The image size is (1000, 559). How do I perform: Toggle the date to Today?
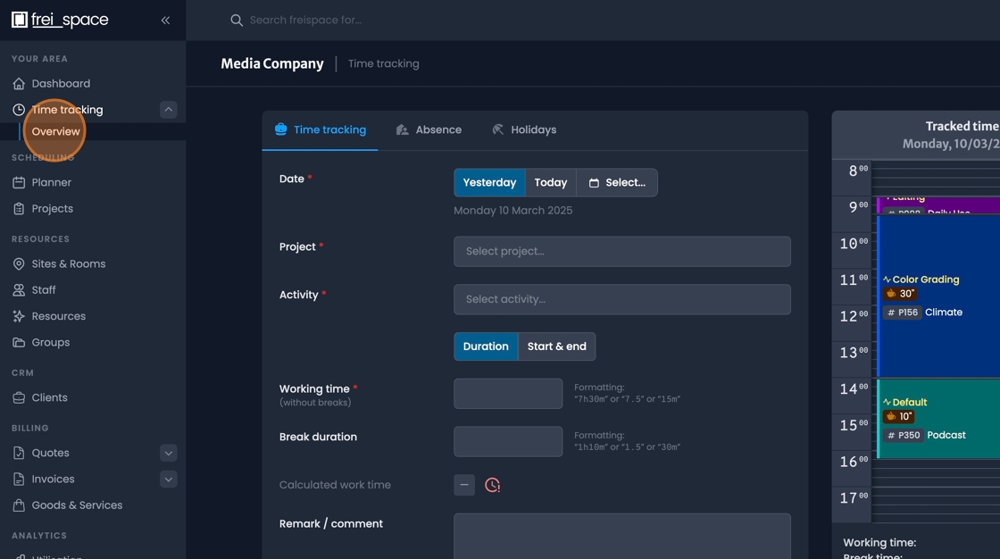click(x=550, y=182)
